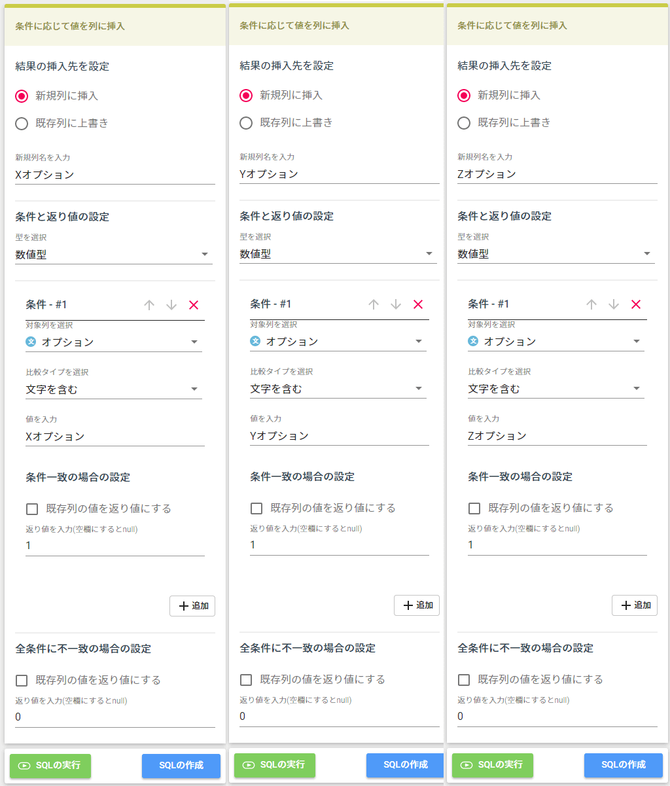Click the 追加 button in Xオプション panel
The width and height of the screenshot is (670, 786).
point(192,606)
